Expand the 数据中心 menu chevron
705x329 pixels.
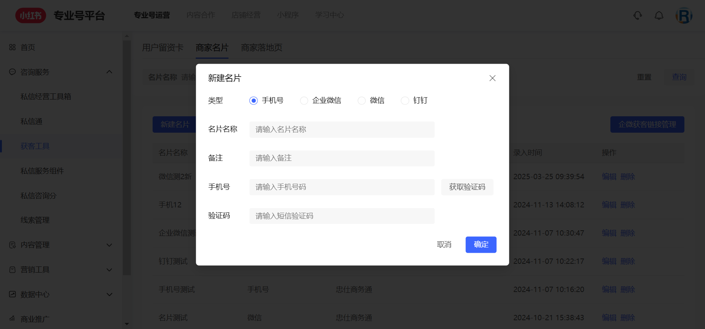109,294
